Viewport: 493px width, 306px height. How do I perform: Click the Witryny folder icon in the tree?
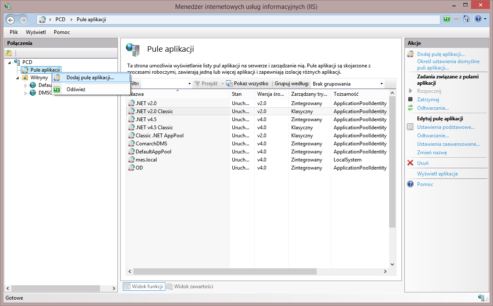(25, 78)
